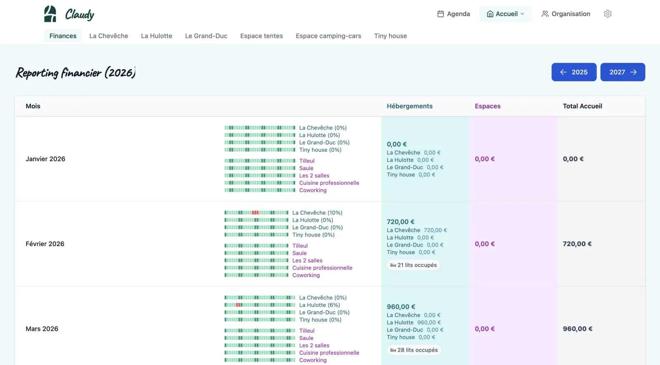Open the Espace camping-cars tab
This screenshot has width=660, height=365.
[x=328, y=36]
